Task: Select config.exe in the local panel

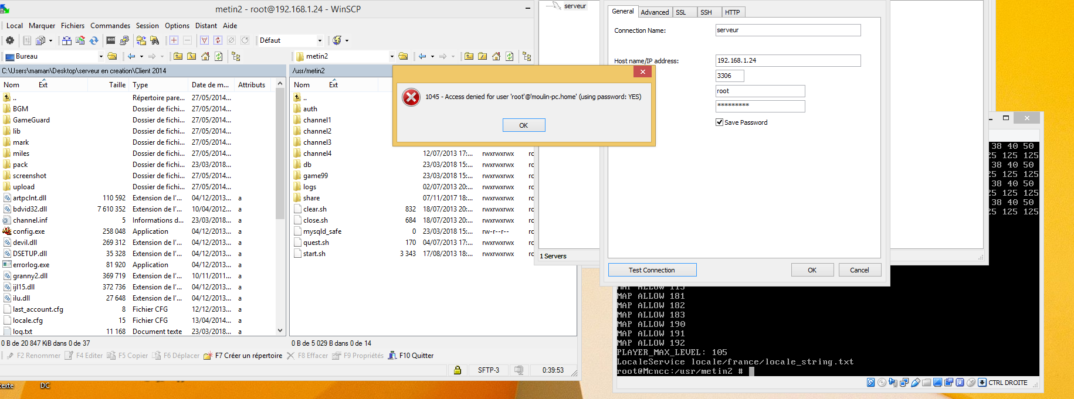Action: pos(29,231)
